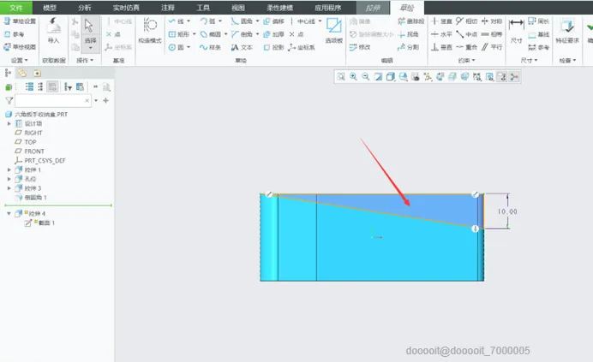This screenshot has height=362, width=593.
Task: Select the 投影 project tool
Action: pyautogui.click(x=274, y=47)
